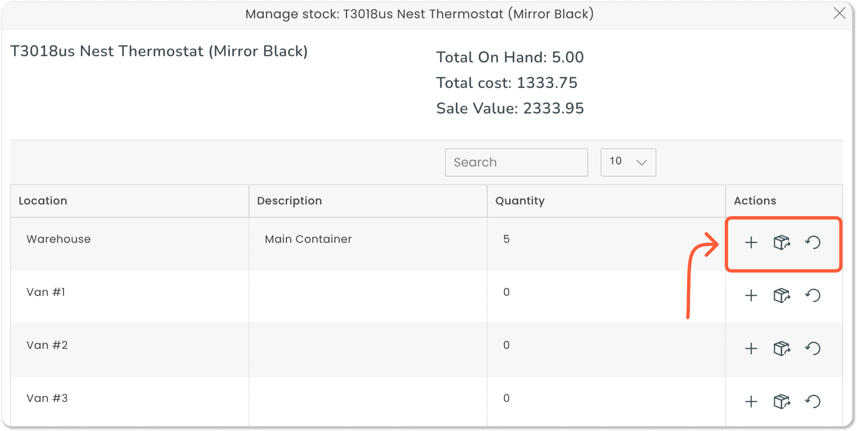This screenshot has height=431, width=857.
Task: Click the Actions column header
Action: (754, 200)
